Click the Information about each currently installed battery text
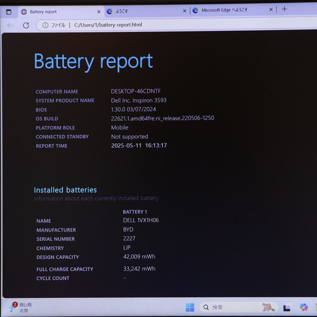Image resolution: width=317 pixels, height=317 pixels. 96,198
